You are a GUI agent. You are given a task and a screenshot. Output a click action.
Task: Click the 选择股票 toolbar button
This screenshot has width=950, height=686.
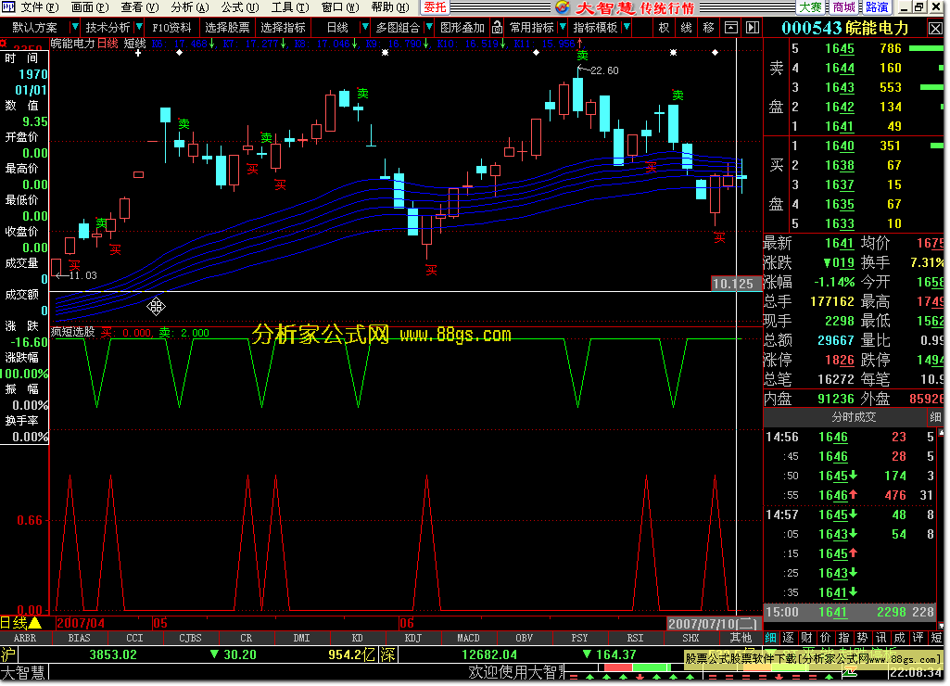pos(227,27)
